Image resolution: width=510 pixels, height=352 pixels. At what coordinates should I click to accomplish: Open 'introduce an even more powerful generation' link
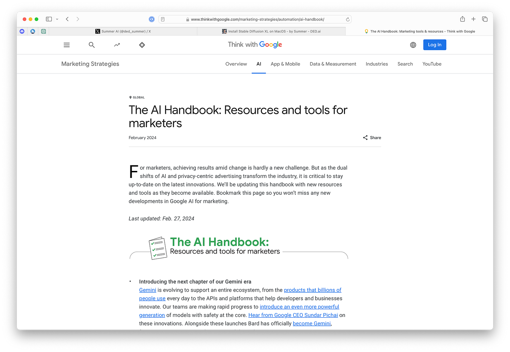point(299,307)
